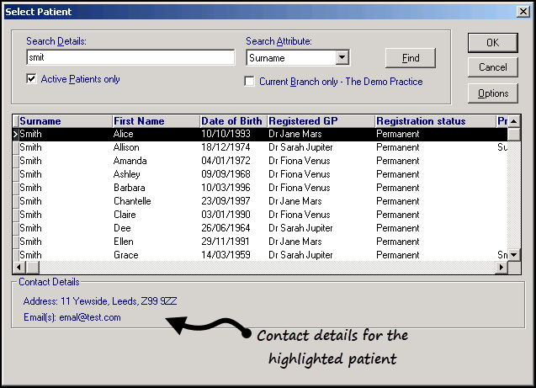Sort by the First Name column header
The height and width of the screenshot is (388, 536).
coord(155,121)
